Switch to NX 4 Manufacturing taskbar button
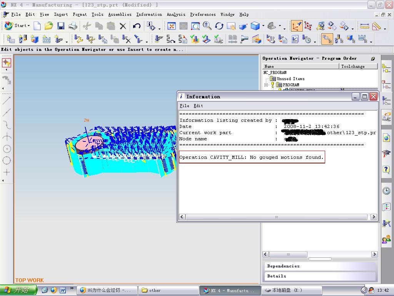 click(x=230, y=290)
